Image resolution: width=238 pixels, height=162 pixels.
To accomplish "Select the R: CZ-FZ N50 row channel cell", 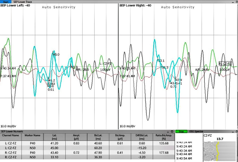I will [10, 157].
